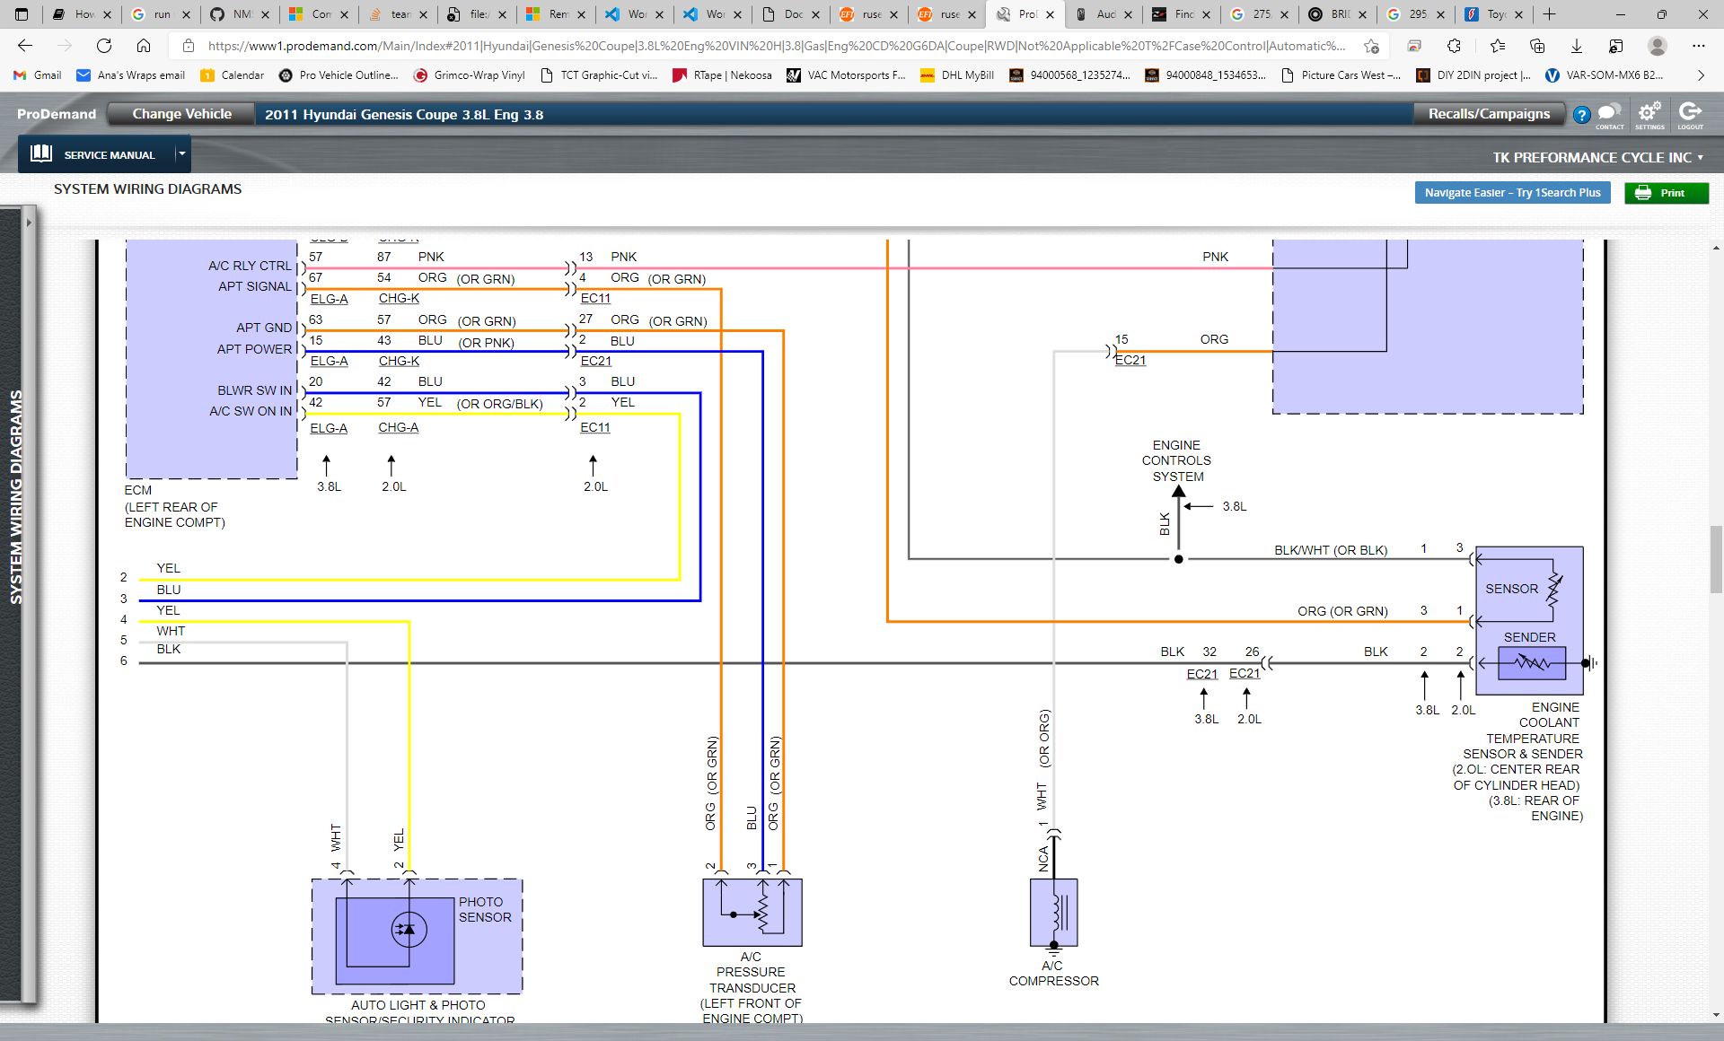
Task: Open a new browser tab
Action: 1549,14
